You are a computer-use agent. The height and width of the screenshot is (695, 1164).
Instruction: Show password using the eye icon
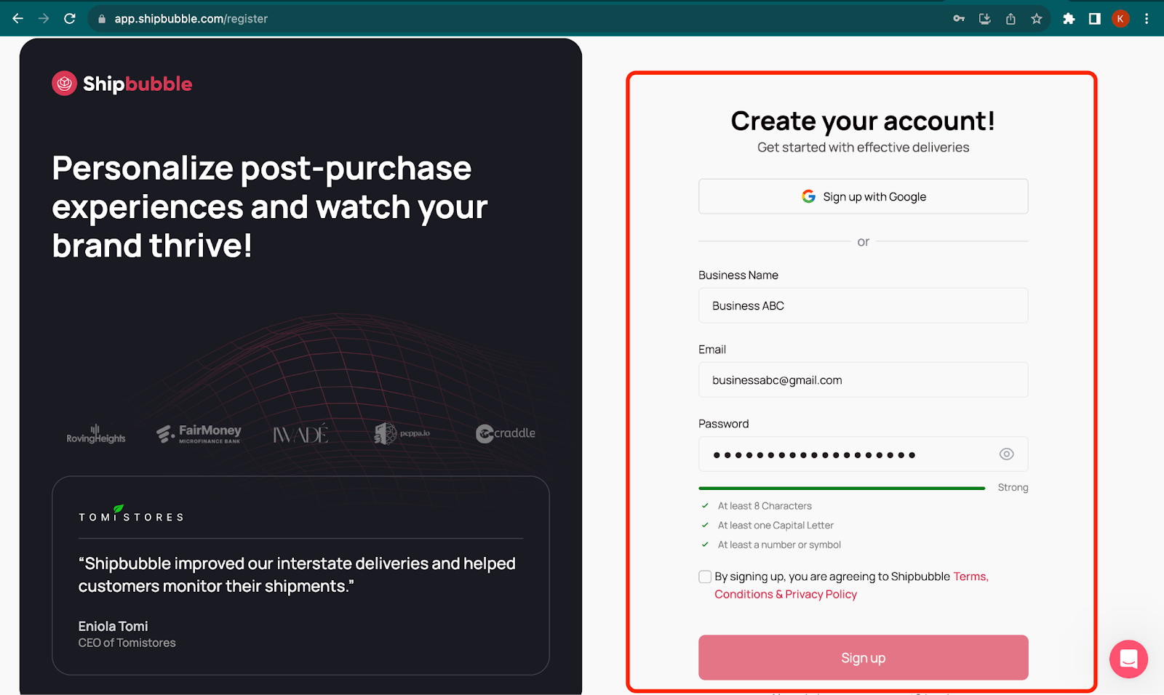[1006, 454]
